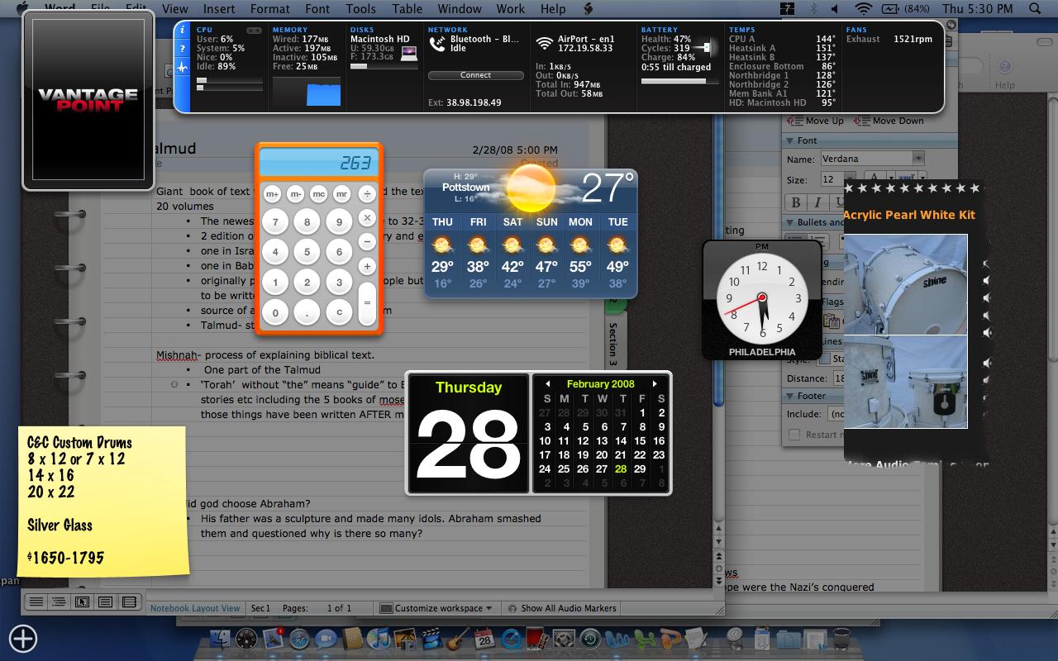Click the calculator clear 'c' key

pyautogui.click(x=339, y=314)
